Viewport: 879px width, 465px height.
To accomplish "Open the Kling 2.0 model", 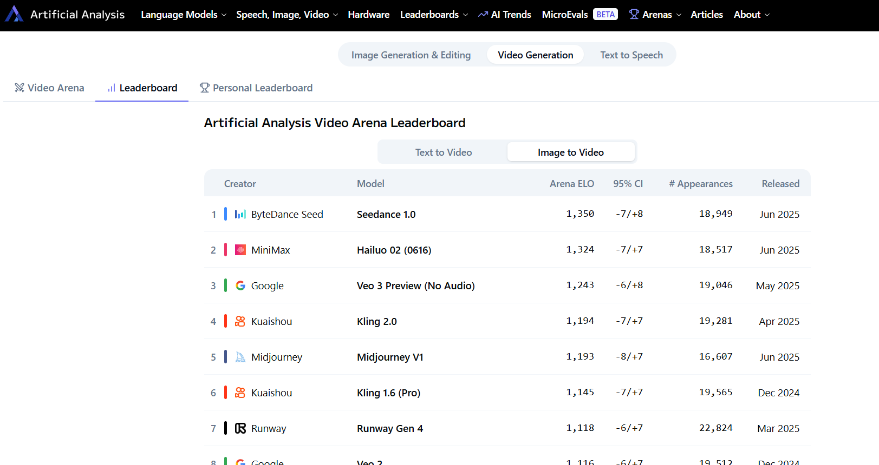I will (x=377, y=321).
